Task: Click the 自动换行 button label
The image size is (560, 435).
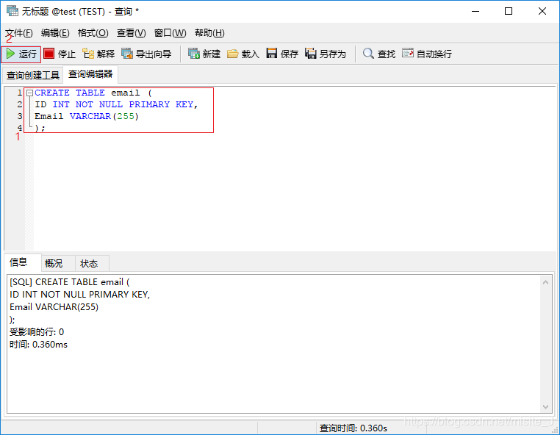Action: click(434, 54)
